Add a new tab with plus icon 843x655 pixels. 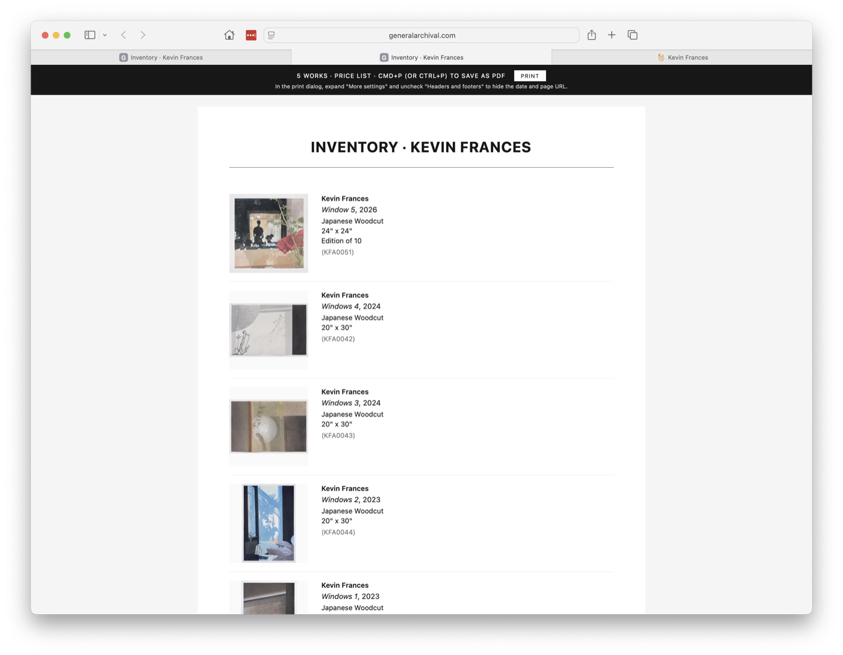612,35
